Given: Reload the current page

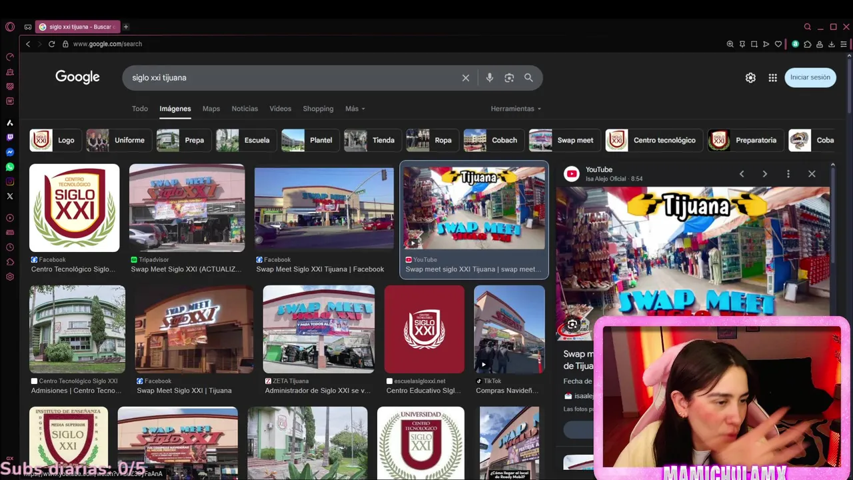Looking at the screenshot, I should pos(51,44).
